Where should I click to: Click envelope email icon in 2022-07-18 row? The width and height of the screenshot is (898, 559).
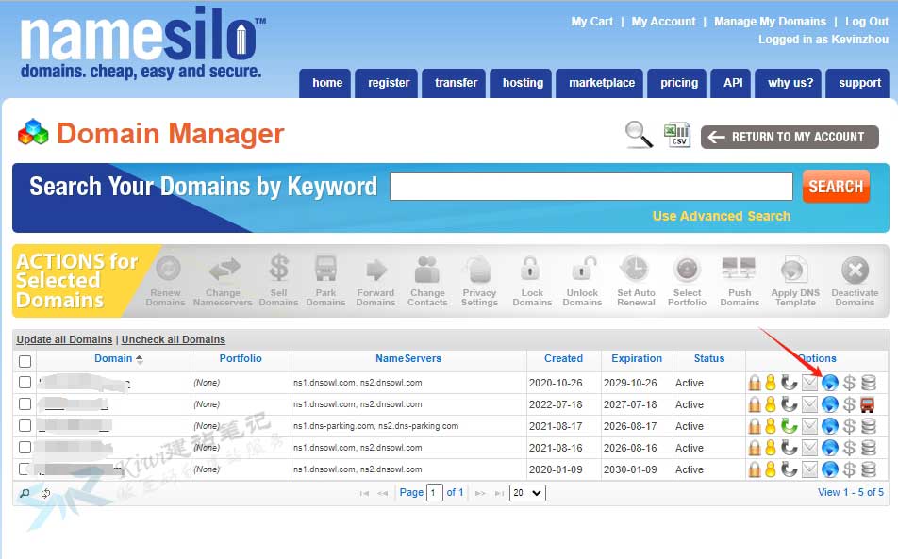pyautogui.click(x=809, y=404)
